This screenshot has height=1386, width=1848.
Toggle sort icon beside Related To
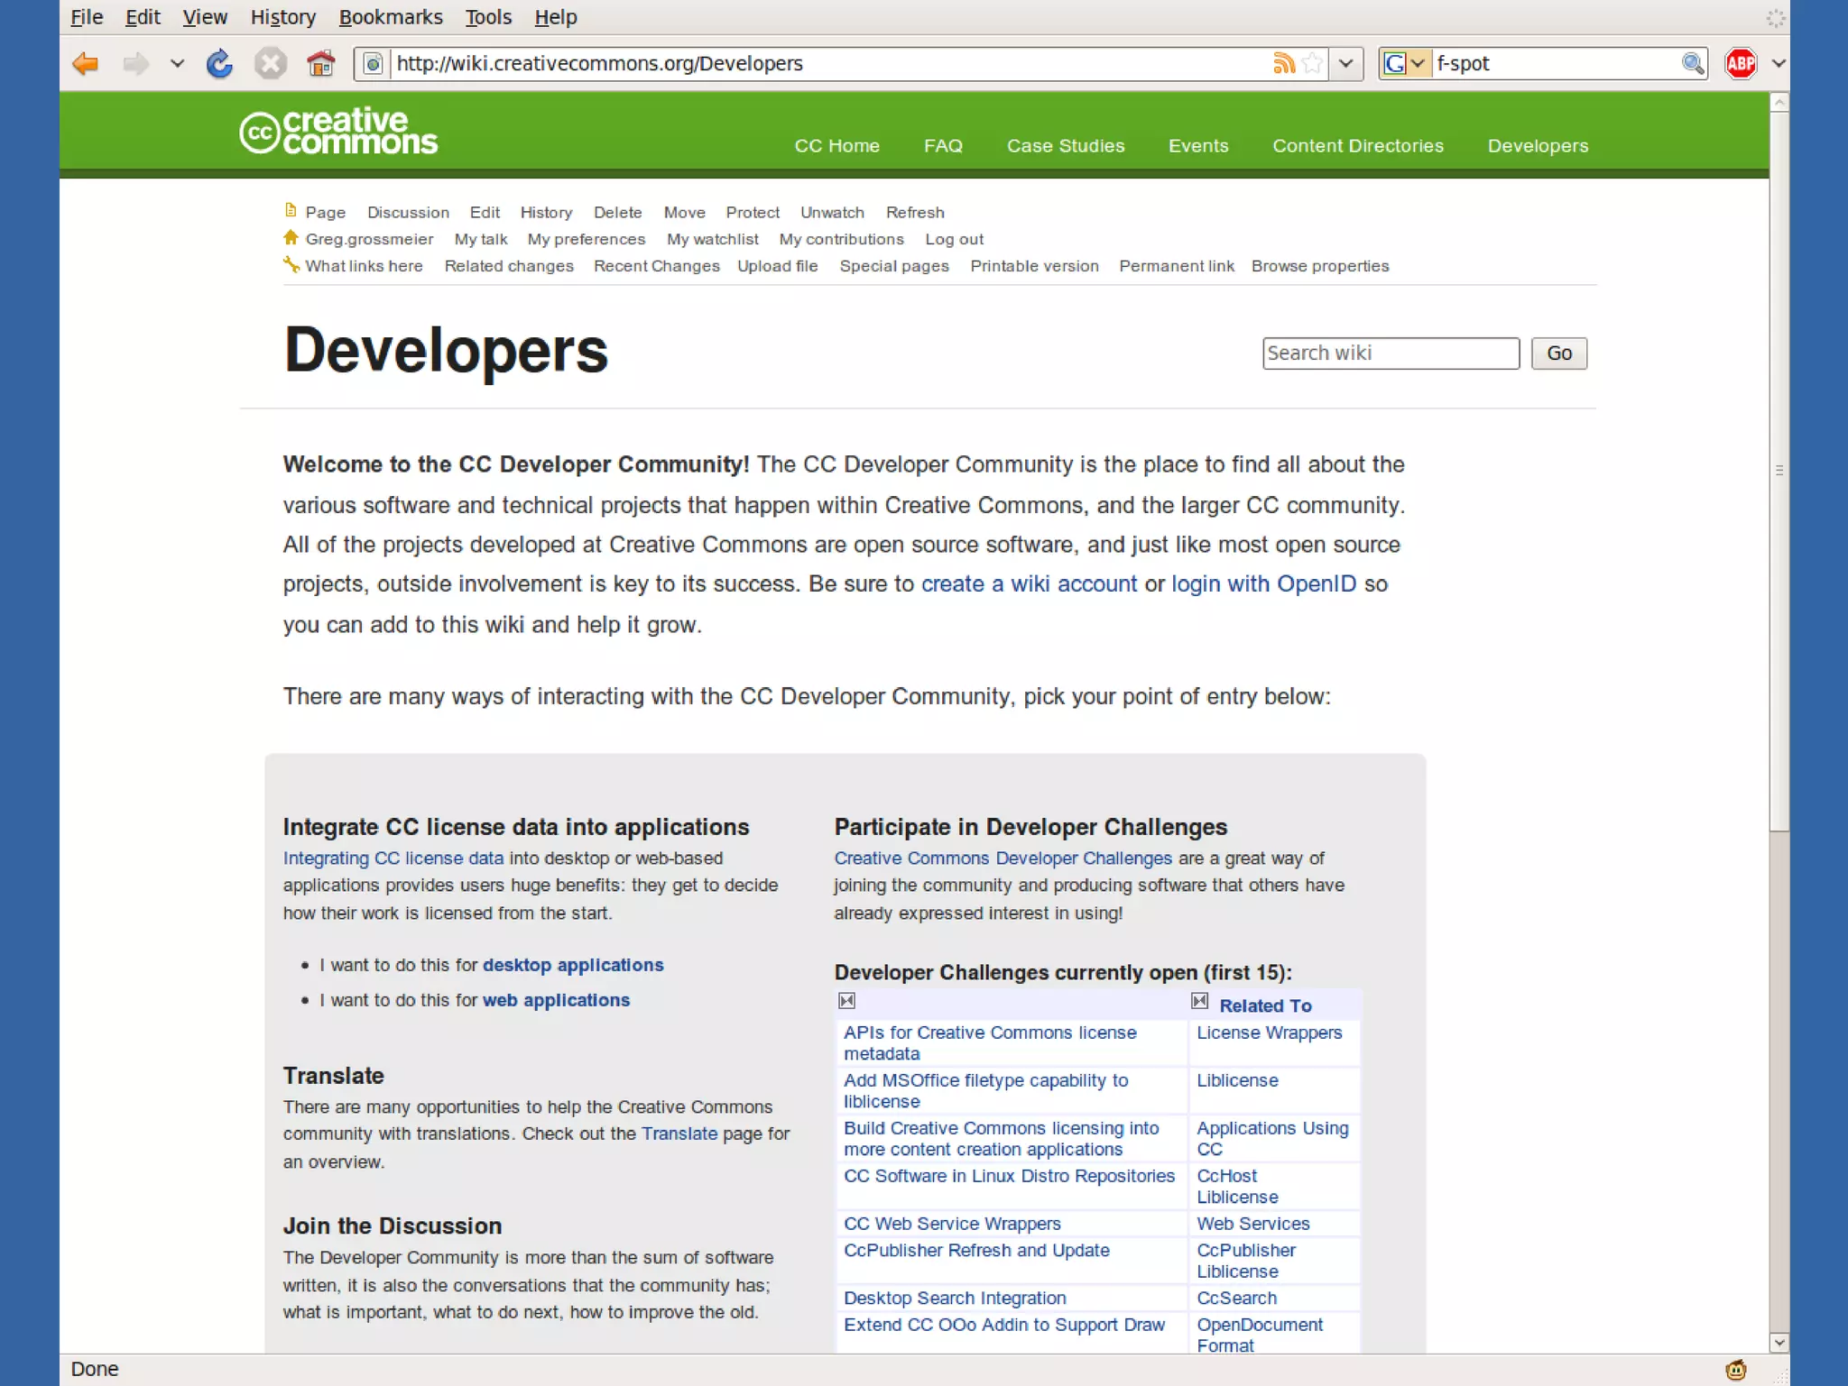click(x=1199, y=1001)
